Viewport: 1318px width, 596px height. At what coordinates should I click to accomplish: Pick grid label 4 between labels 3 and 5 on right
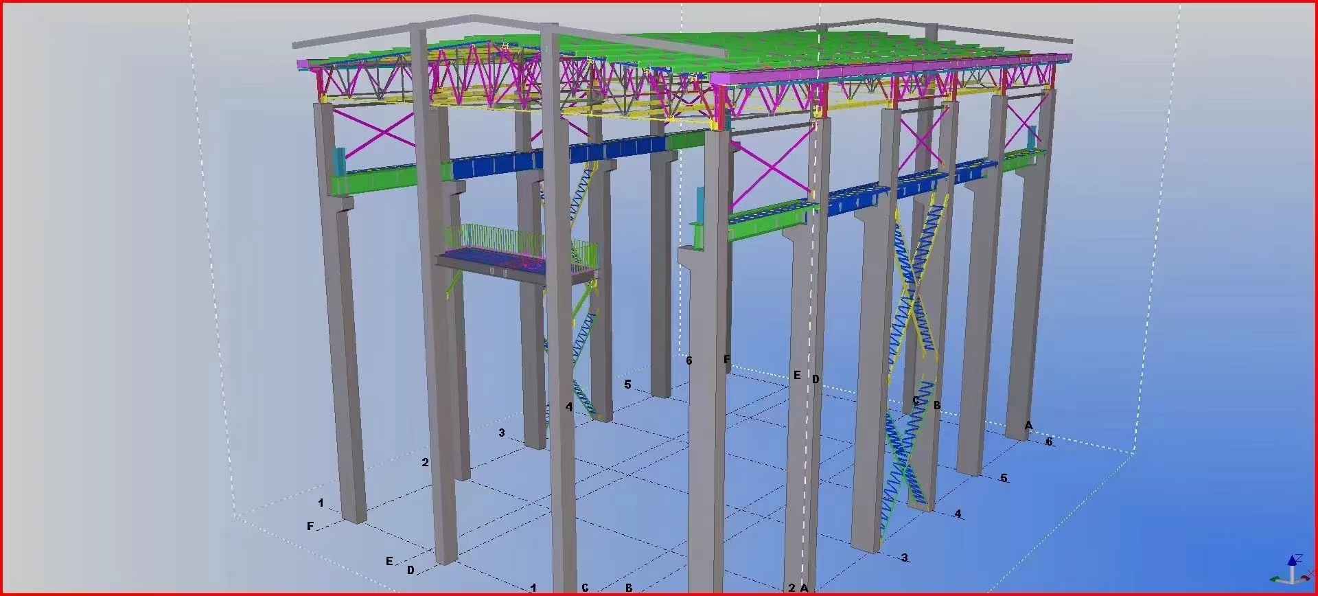(x=958, y=514)
